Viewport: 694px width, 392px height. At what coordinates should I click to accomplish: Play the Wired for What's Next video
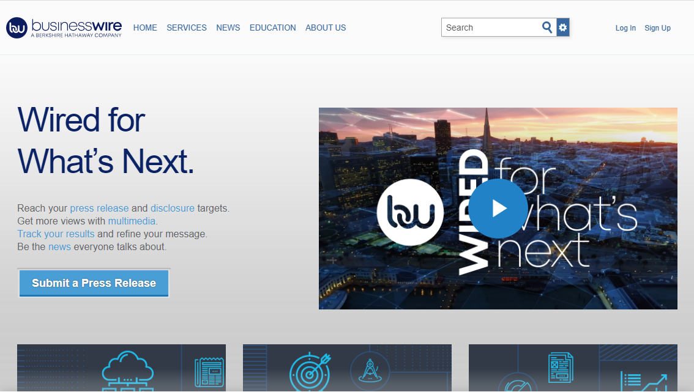(x=498, y=209)
